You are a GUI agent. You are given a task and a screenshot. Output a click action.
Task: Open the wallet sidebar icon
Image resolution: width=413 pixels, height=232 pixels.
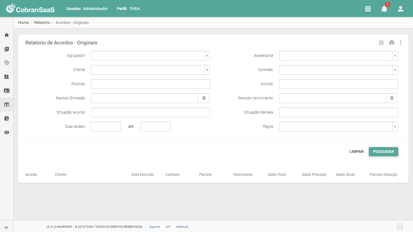[7, 118]
